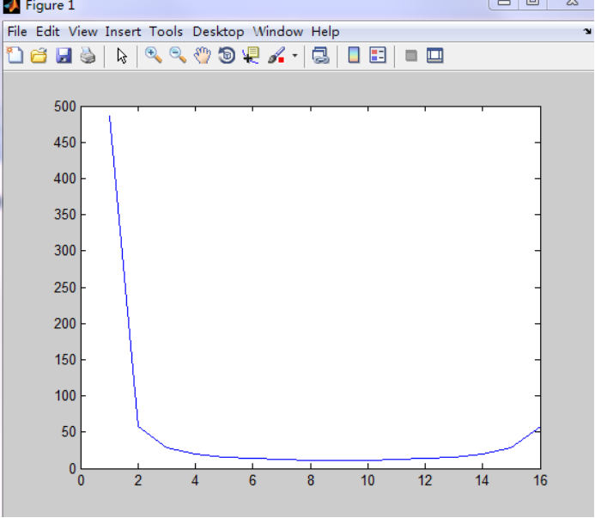
Task: Save the figure with the floppy disk icon
Action: point(64,56)
